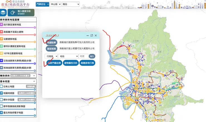Open the 門牌定位 locate-mode dropdown
The image size is (206, 122).
[42, 4]
